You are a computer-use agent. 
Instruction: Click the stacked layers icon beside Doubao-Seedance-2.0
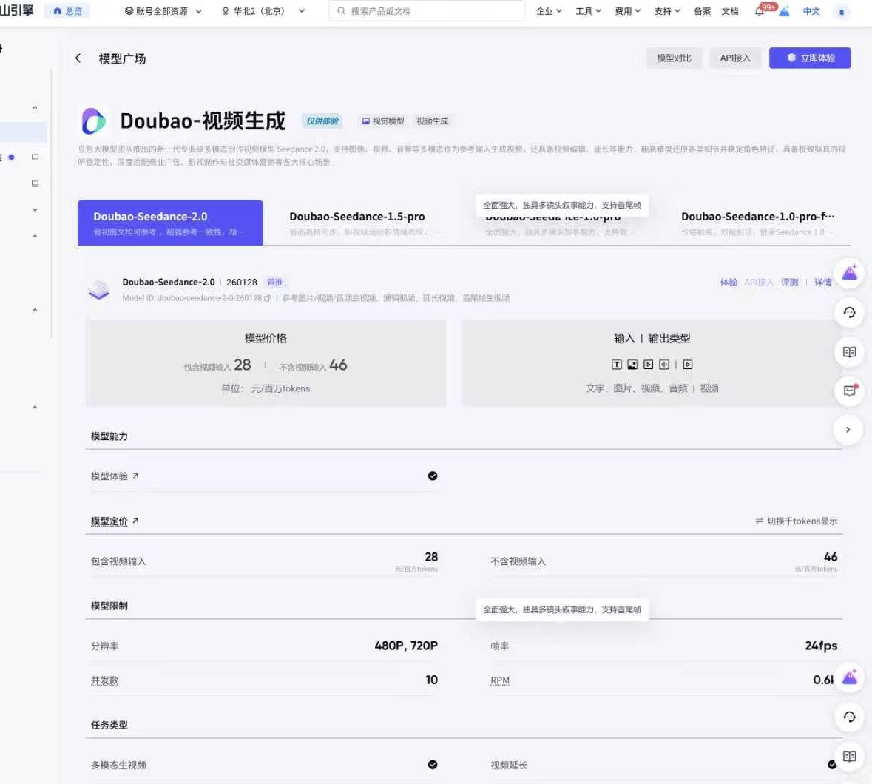(99, 290)
